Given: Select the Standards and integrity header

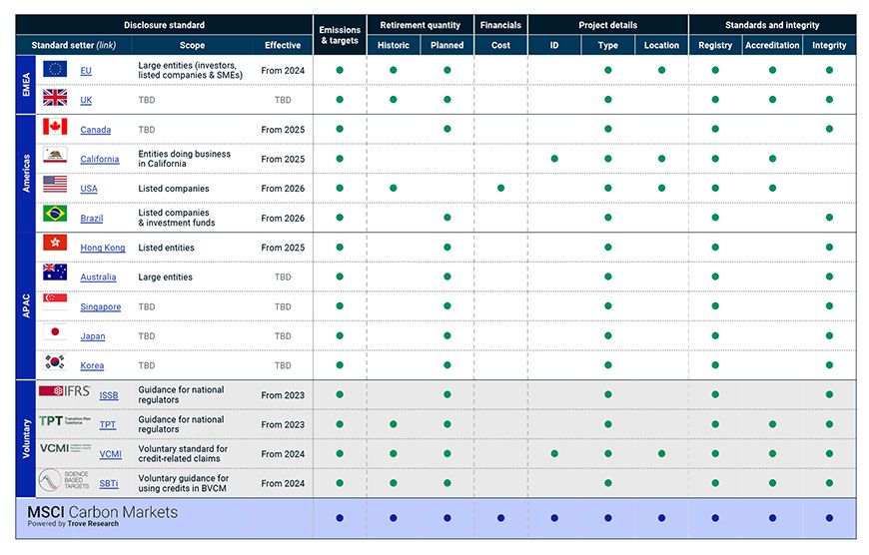Looking at the screenshot, I should pyautogui.click(x=772, y=25).
